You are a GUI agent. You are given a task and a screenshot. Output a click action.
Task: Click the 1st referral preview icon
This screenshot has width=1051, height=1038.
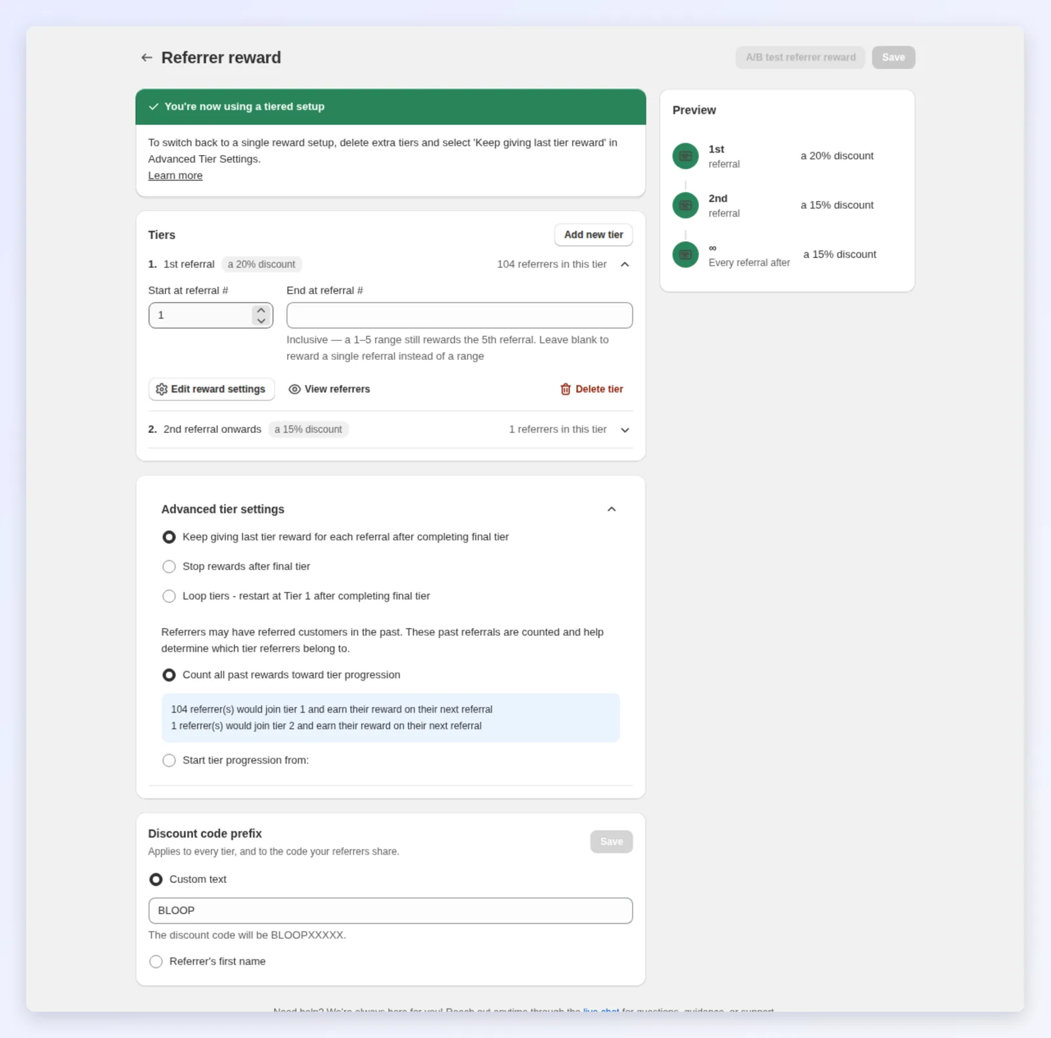pos(685,156)
